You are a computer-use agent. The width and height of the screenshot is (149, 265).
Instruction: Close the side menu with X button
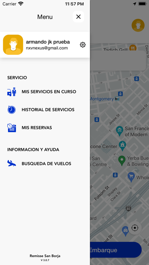[x=78, y=17]
